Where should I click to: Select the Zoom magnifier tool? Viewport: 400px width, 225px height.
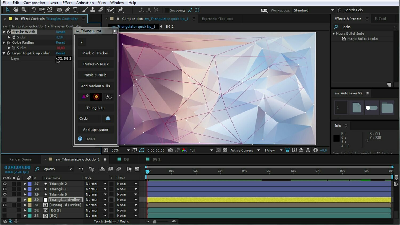(24, 10)
